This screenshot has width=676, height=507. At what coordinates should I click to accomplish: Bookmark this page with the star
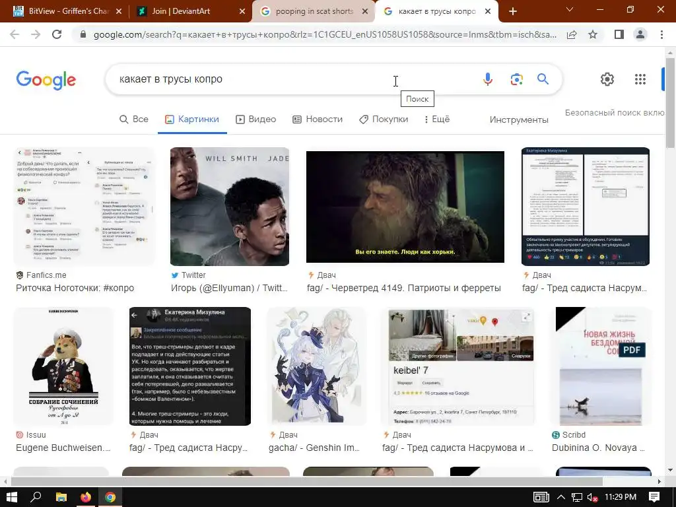pyautogui.click(x=593, y=34)
